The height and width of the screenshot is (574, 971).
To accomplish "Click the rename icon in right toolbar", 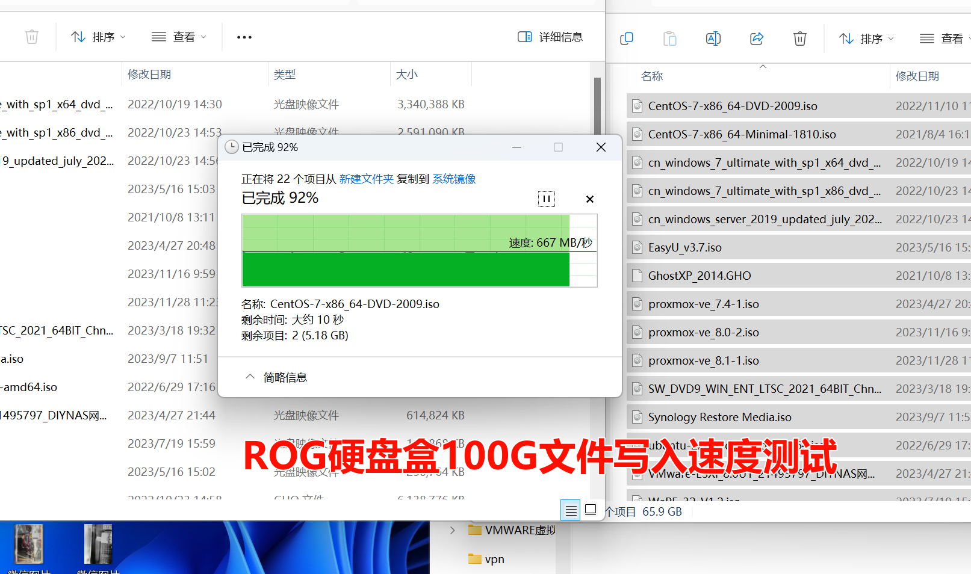I will 713,39.
